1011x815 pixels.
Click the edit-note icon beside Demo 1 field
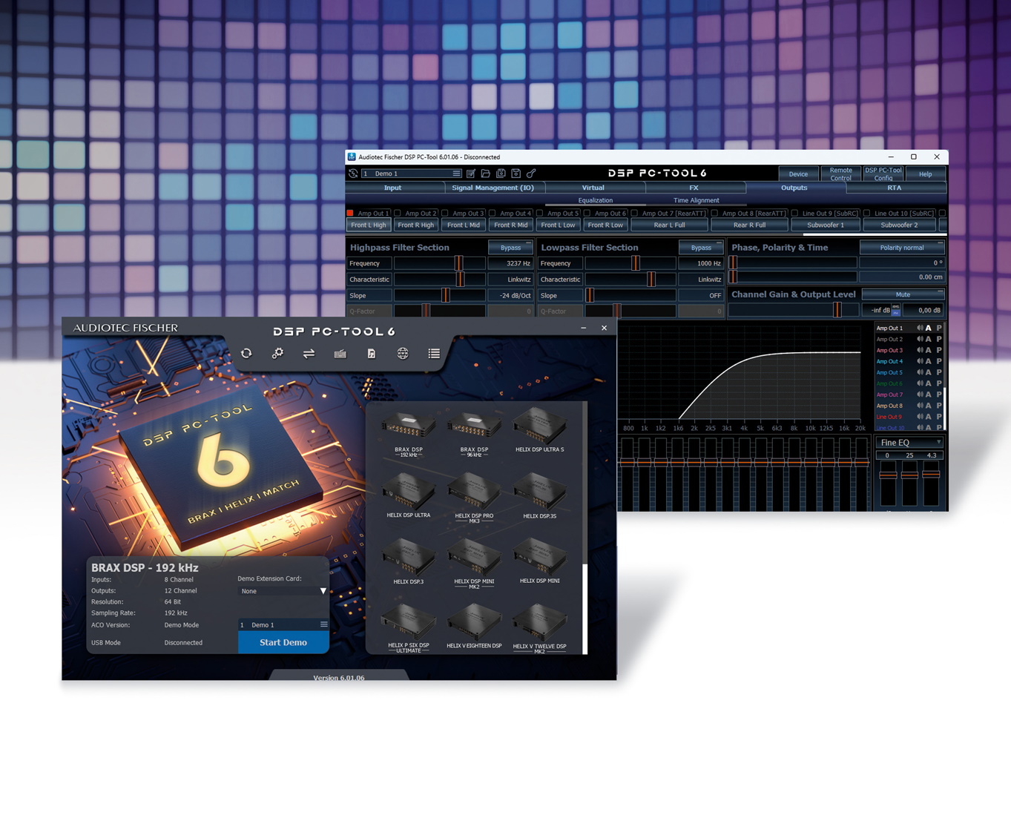coord(471,174)
